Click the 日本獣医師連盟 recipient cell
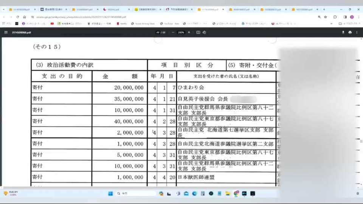 (x=226, y=178)
